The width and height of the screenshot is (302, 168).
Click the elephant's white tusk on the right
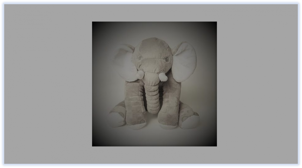coord(162,76)
